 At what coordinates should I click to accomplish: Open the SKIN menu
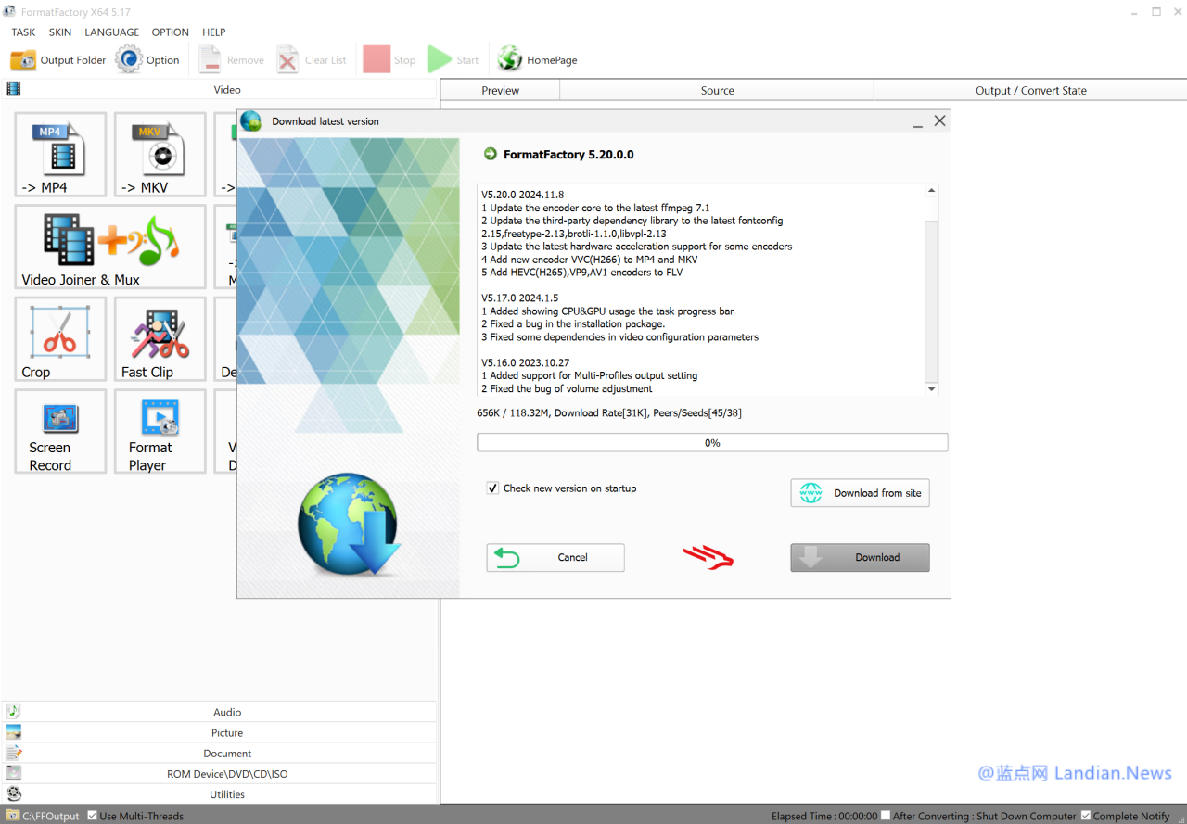(x=60, y=32)
